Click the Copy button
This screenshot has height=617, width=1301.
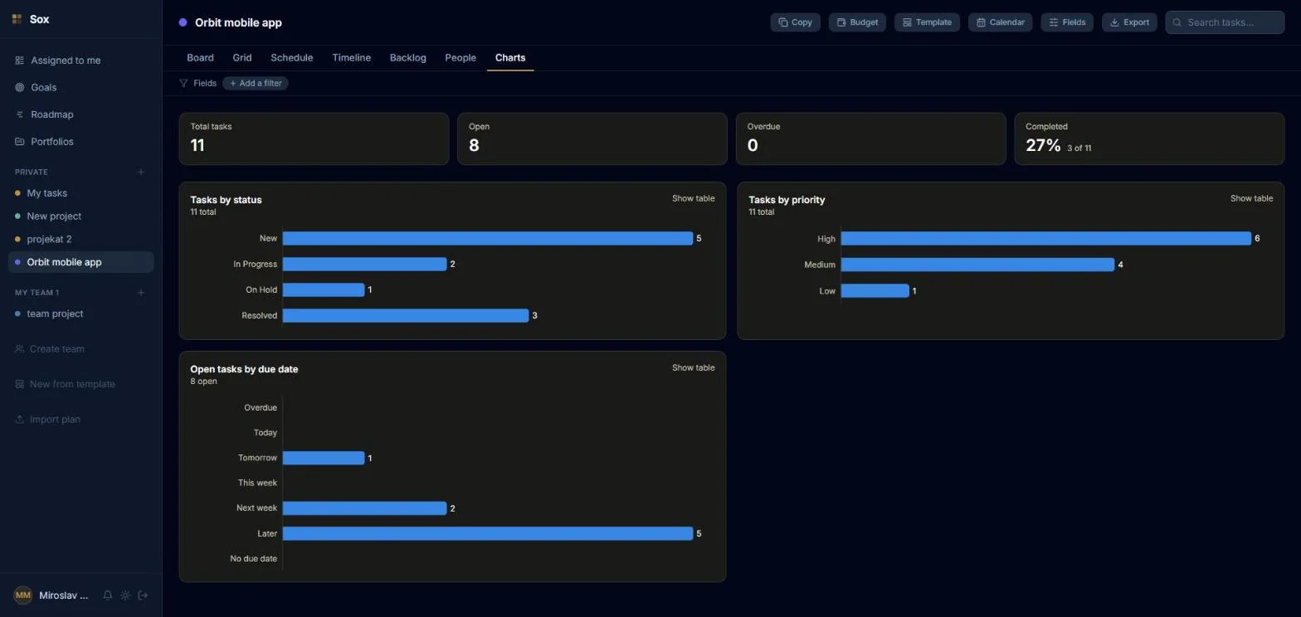pos(796,22)
